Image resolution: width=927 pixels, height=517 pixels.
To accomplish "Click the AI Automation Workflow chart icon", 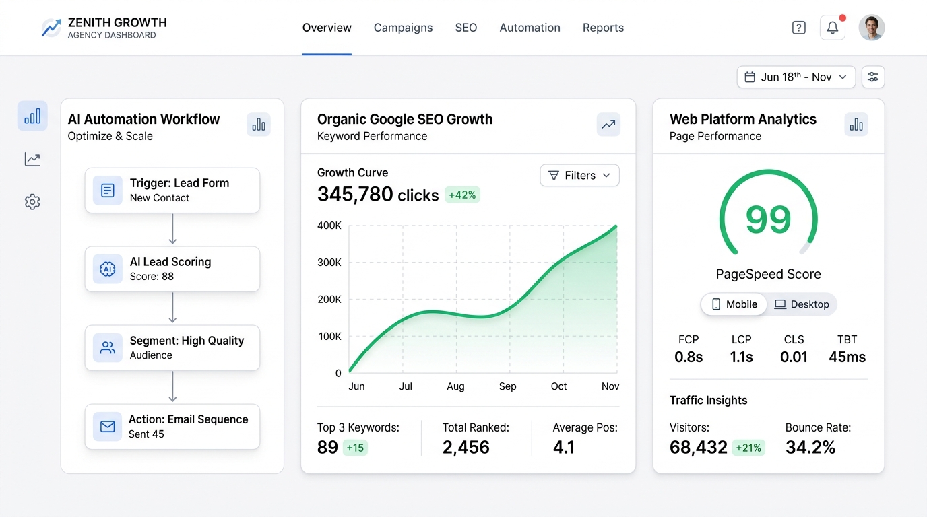I will pos(259,125).
